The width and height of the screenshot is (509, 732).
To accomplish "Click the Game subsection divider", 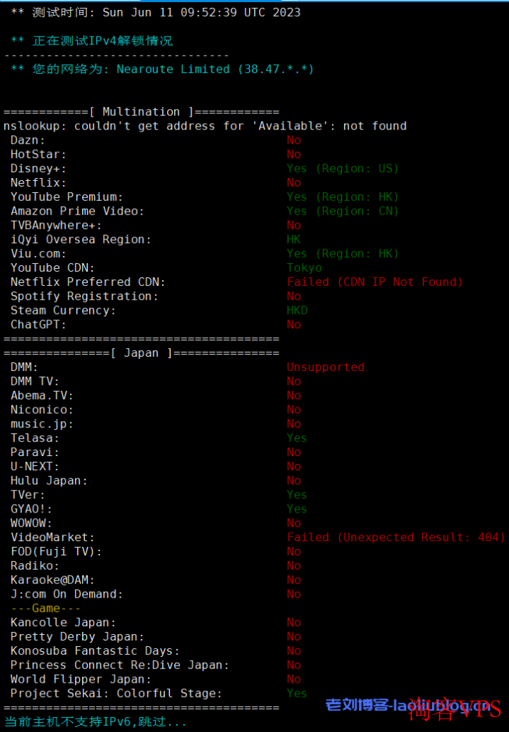I will (x=46, y=608).
